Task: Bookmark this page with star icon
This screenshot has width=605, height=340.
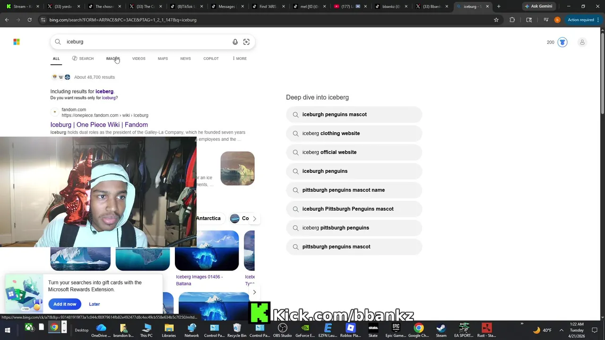Action: 496,20
